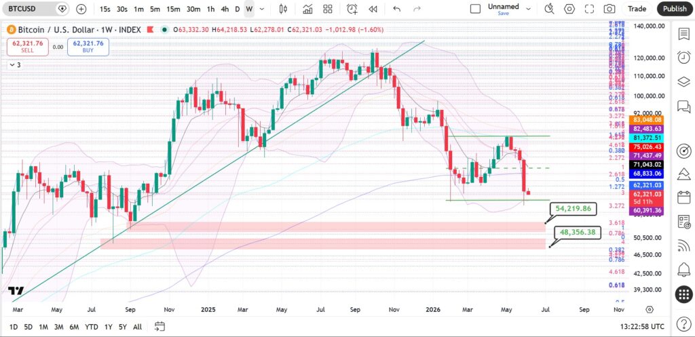Open the Go to date calendar icon

[x=159, y=327]
